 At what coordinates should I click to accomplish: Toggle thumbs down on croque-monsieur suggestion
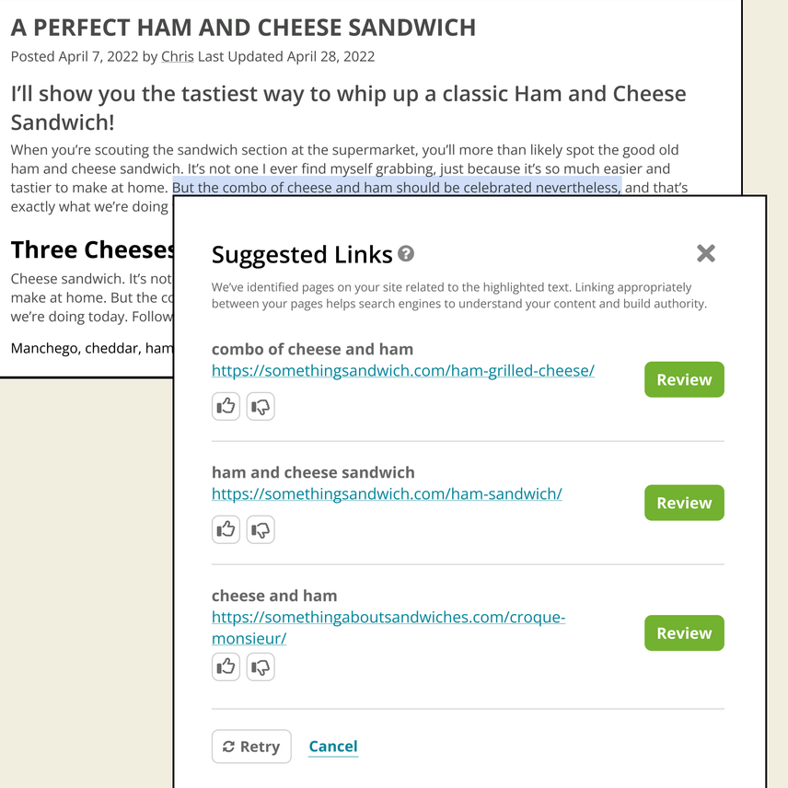pos(261,666)
